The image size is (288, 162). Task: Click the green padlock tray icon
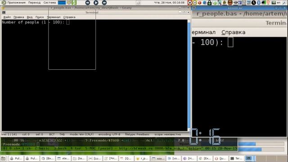tap(209, 3)
